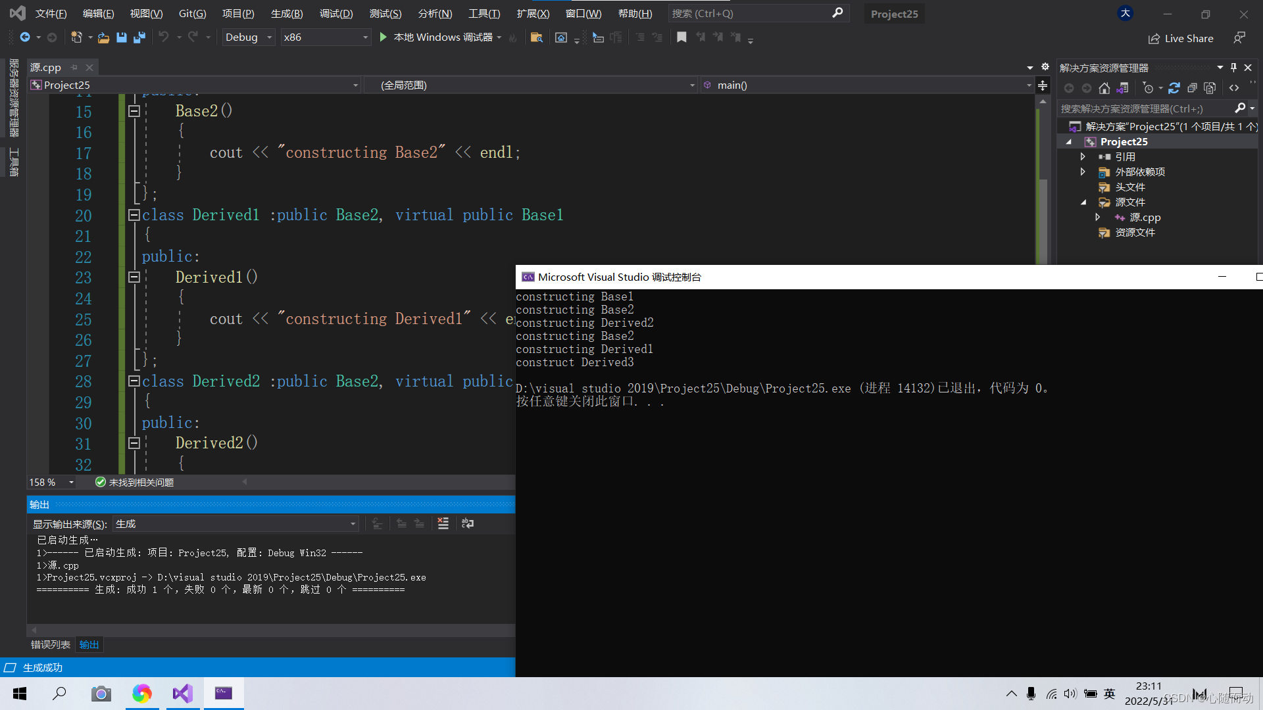The height and width of the screenshot is (710, 1263).
Task: Click the Live Share button
Action: [1181, 38]
